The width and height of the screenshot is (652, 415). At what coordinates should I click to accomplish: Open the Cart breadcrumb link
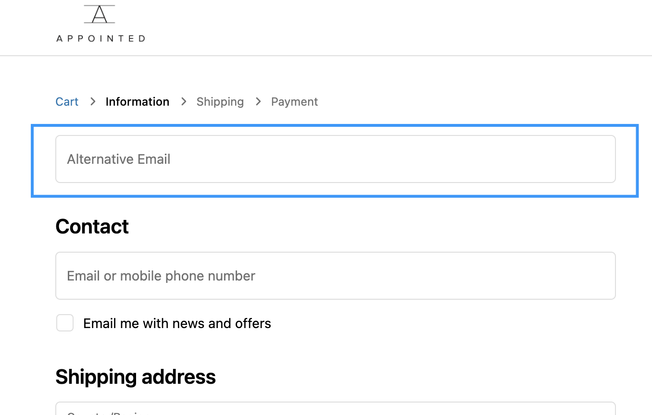67,102
